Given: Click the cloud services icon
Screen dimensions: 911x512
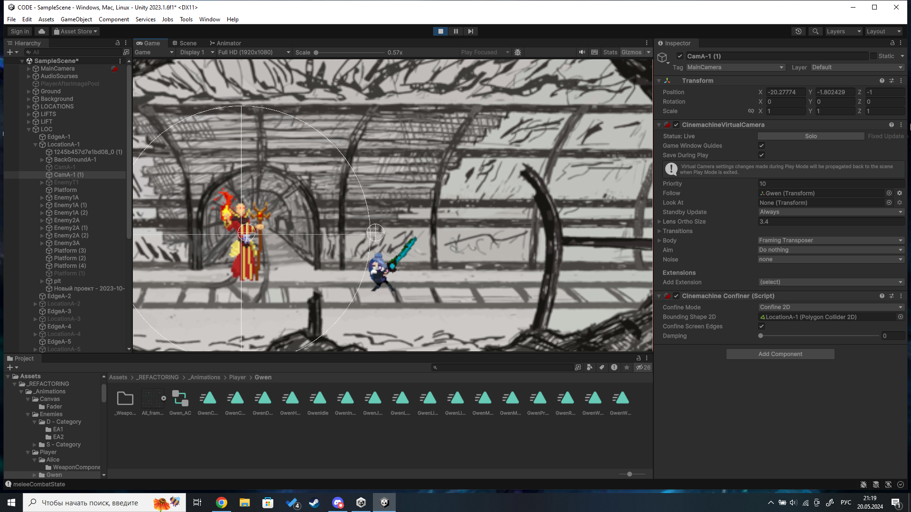Looking at the screenshot, I should point(42,31).
